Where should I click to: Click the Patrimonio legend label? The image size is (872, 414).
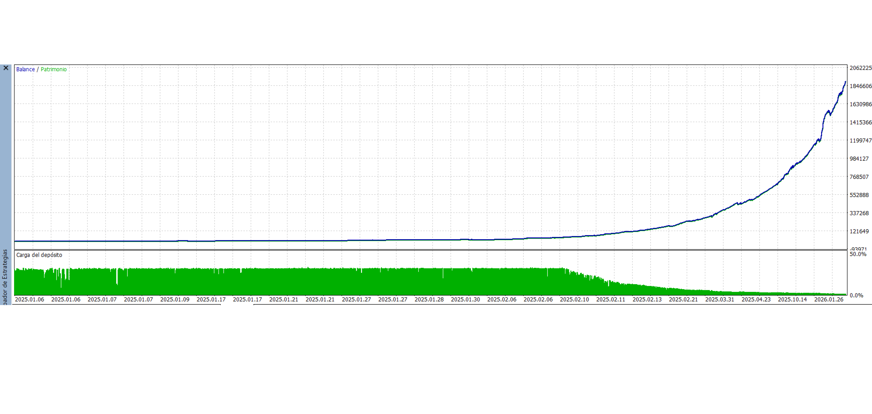tap(54, 69)
